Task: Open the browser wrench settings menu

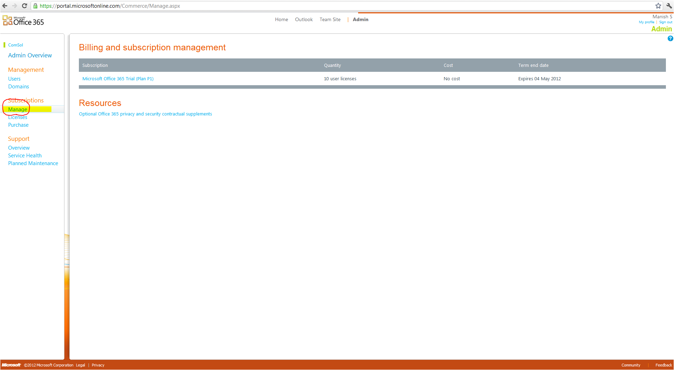Action: click(x=669, y=6)
